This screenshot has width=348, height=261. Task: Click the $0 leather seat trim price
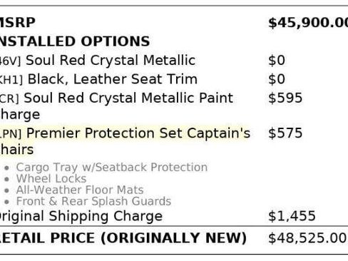(x=277, y=79)
